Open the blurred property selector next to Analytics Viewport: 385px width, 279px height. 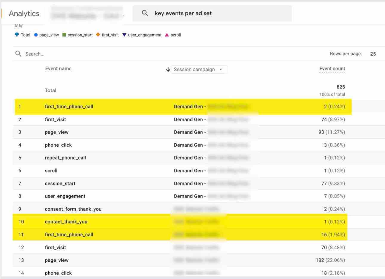87,13
